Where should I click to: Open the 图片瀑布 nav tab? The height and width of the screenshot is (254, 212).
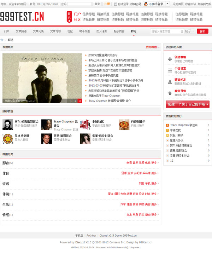(x=102, y=31)
